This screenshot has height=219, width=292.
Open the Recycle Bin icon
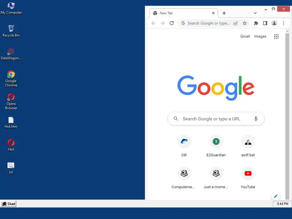11,31
